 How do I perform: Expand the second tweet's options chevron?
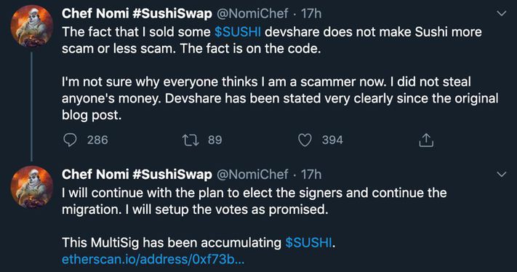[502, 175]
